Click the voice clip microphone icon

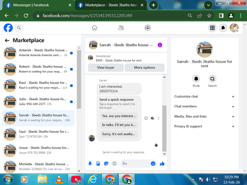(90, 163)
